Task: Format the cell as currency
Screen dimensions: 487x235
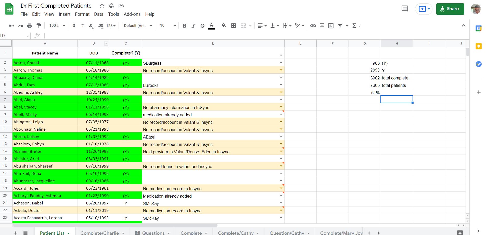Action: pyautogui.click(x=74, y=26)
